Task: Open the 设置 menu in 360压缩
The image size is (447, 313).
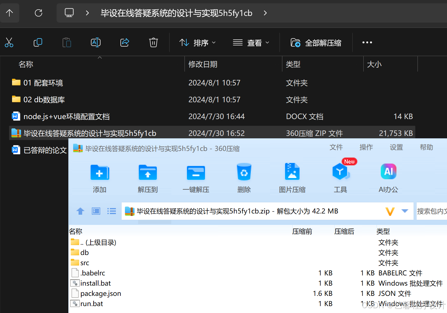Action: [396, 147]
